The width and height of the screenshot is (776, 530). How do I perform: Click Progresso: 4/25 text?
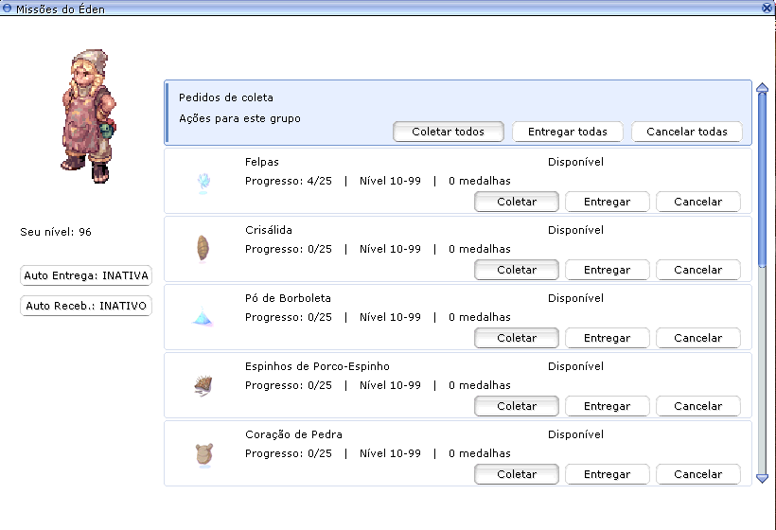pyautogui.click(x=289, y=181)
